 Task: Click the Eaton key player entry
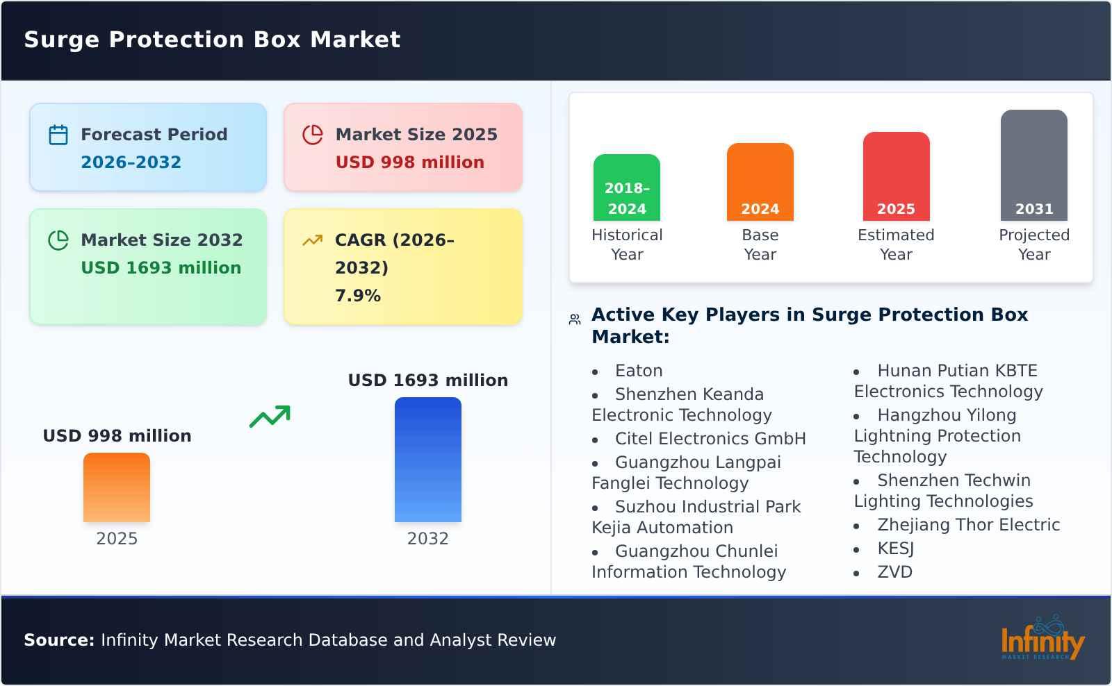point(638,370)
